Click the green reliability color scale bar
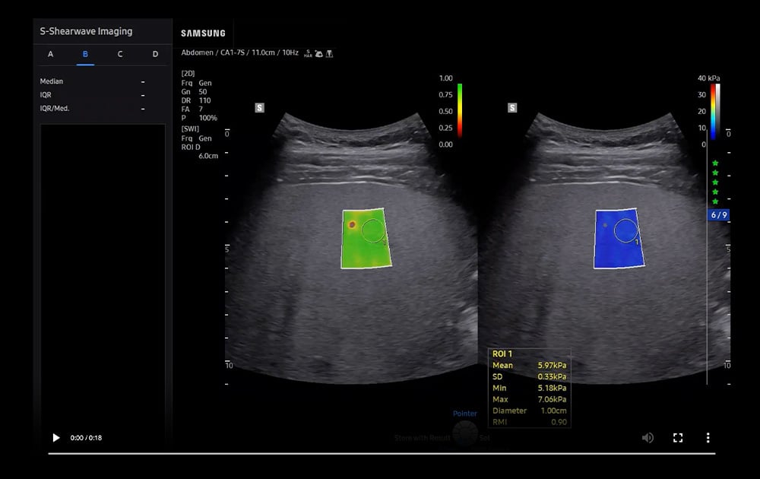 460,111
